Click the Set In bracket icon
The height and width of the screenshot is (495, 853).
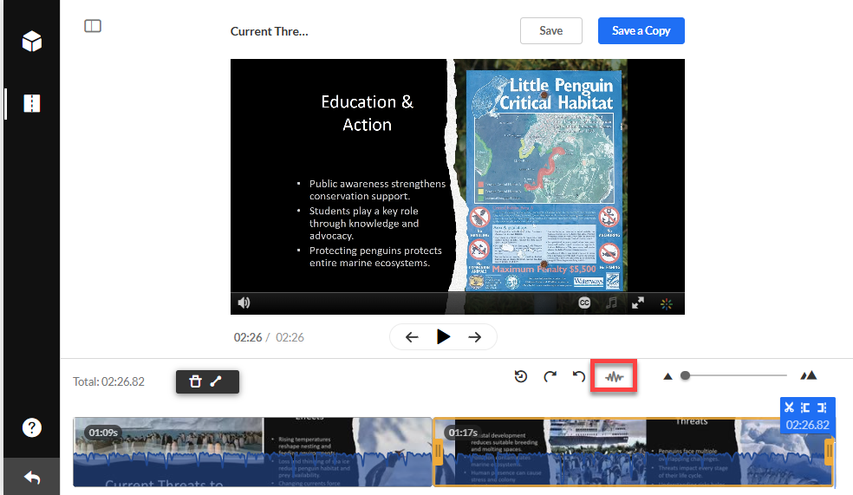(805, 407)
